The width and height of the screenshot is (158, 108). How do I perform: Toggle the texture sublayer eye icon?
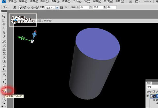pos(154,100)
